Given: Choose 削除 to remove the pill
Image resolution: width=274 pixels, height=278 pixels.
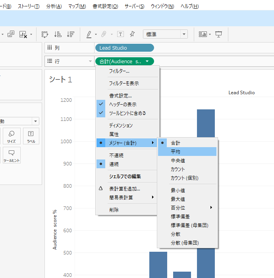Looking at the screenshot, I should (x=127, y=210).
